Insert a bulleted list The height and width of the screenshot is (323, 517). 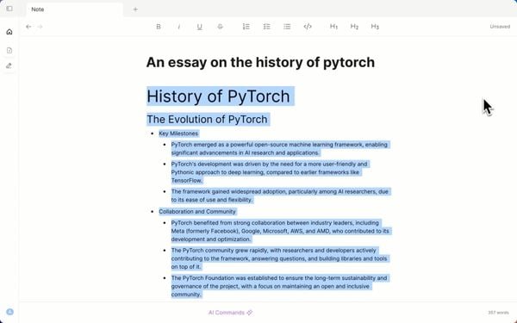pos(287,27)
